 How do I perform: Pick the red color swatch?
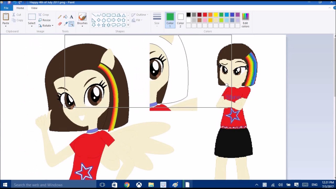pos(205,15)
